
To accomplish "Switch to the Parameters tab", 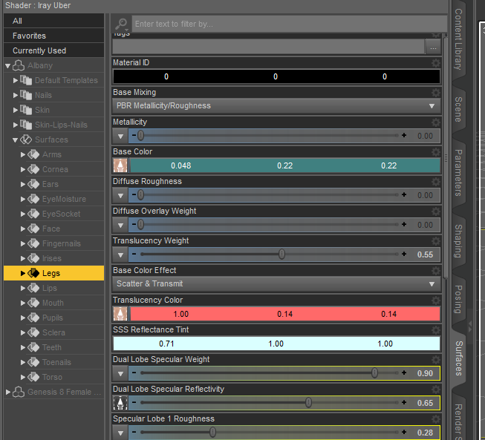I will [x=458, y=173].
